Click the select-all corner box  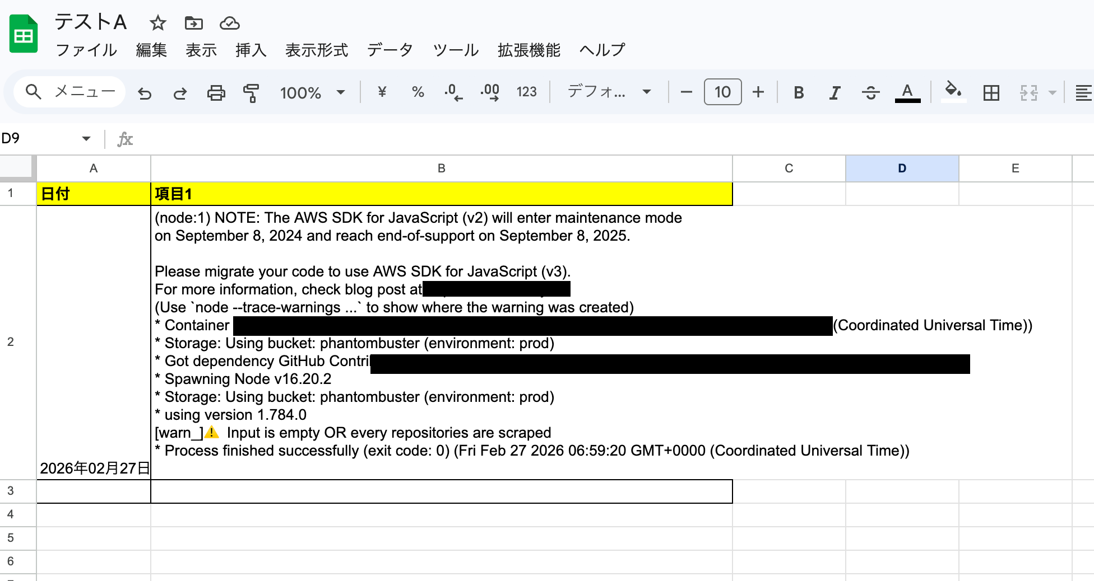[x=17, y=168]
